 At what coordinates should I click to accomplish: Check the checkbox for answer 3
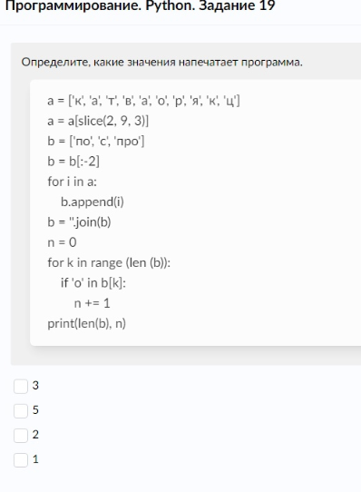pyautogui.click(x=21, y=386)
